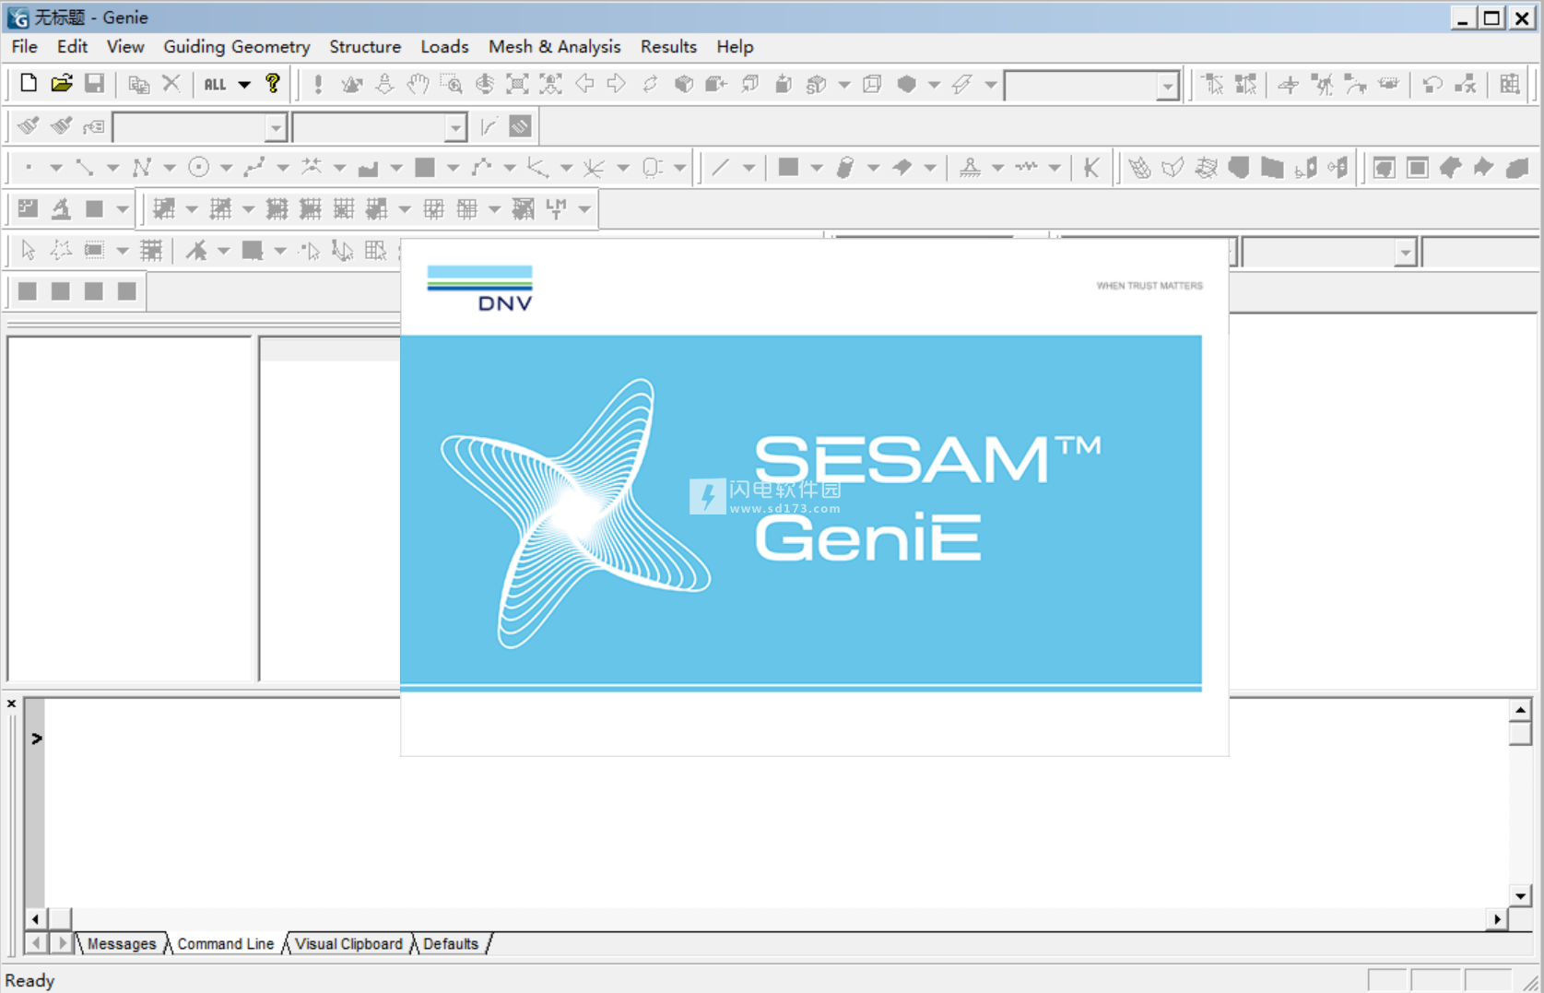Click the Undo curved arrow icon
This screenshot has height=993, width=1544.
[1432, 84]
